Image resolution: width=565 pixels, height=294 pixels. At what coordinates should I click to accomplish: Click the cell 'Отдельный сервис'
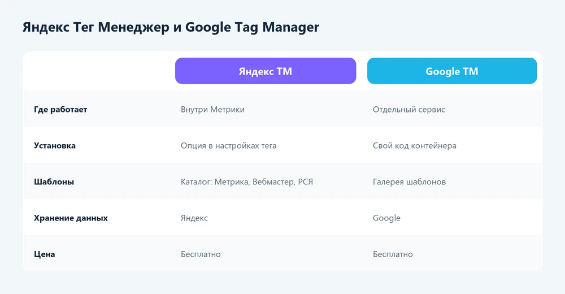pyautogui.click(x=409, y=109)
